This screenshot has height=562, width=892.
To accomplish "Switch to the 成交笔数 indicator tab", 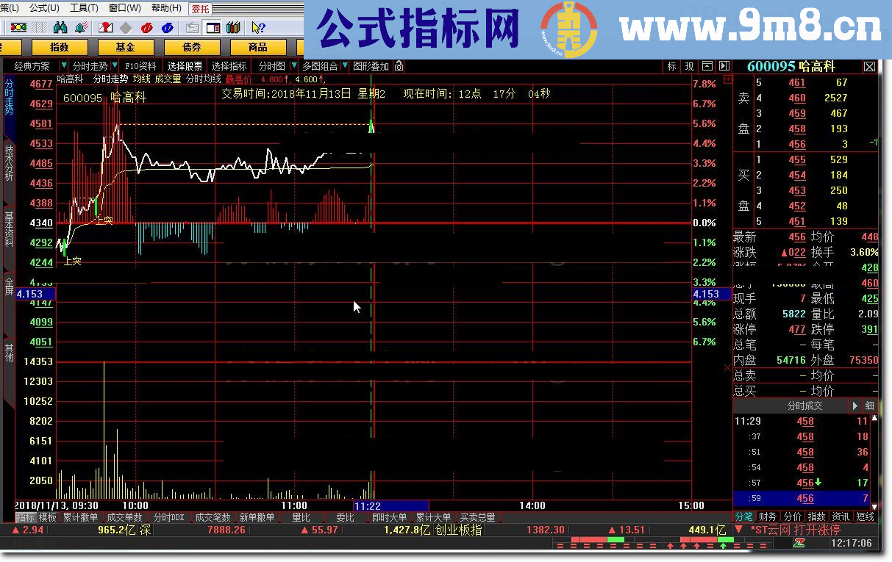I will [213, 517].
